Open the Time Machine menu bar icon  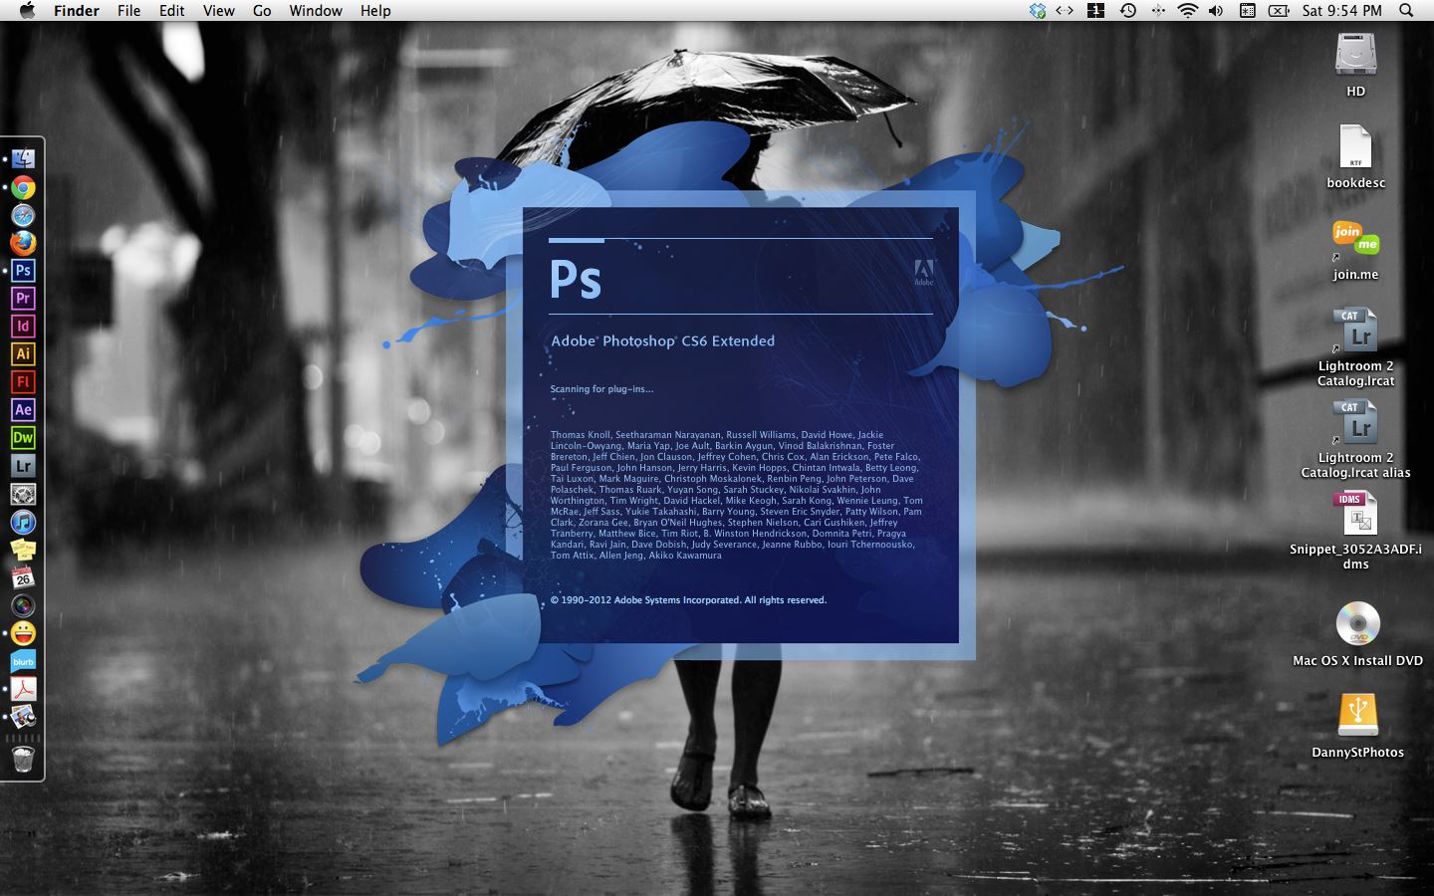[1127, 11]
